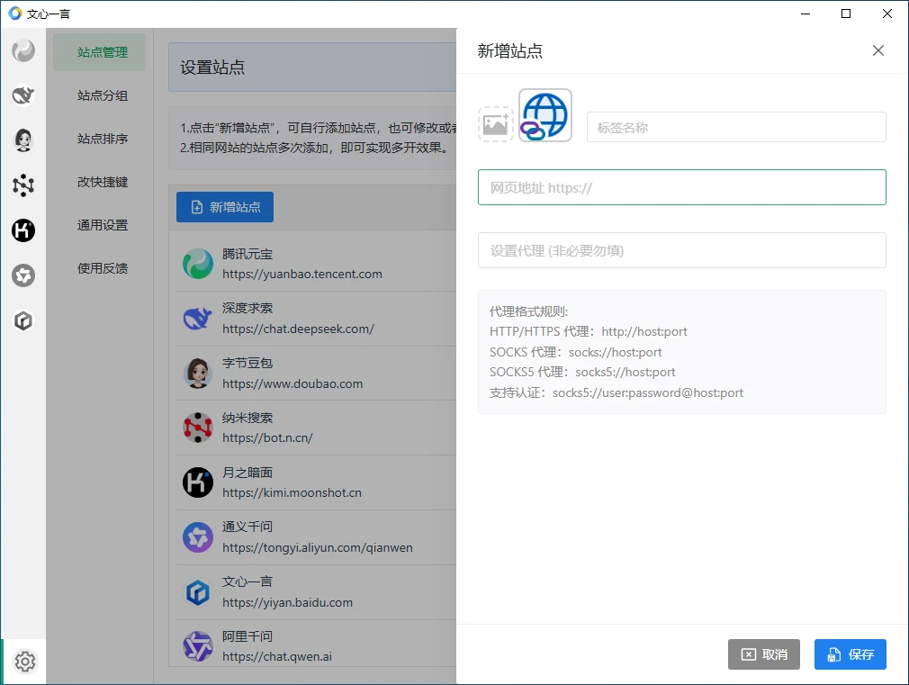
Task: Click the settings gear in sidebar
Action: click(25, 662)
